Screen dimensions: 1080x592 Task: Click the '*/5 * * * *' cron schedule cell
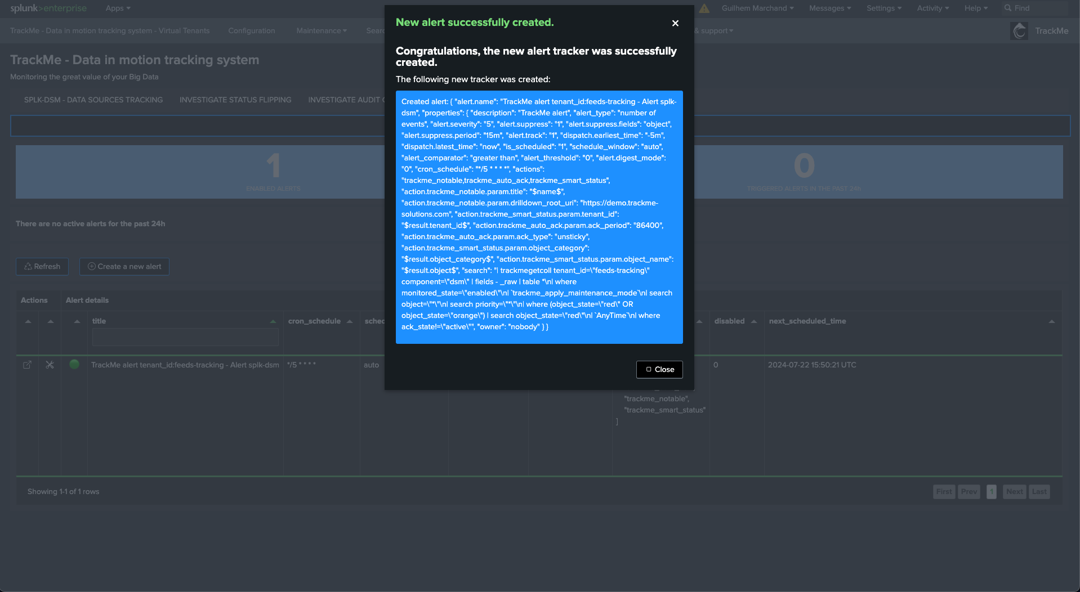tap(301, 365)
